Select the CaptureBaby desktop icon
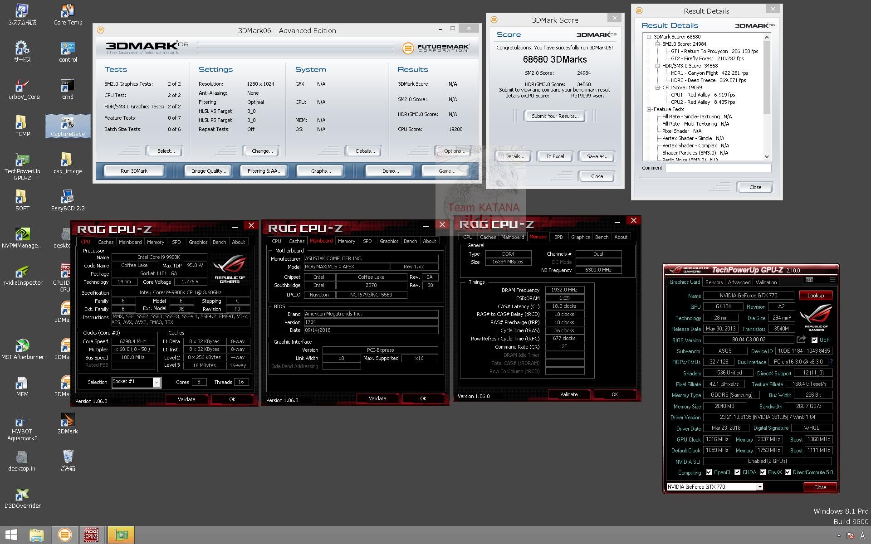871x544 pixels. (68, 126)
